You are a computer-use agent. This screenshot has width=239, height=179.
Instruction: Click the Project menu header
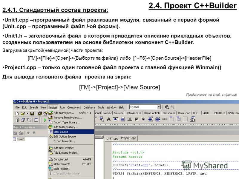pos(53,108)
